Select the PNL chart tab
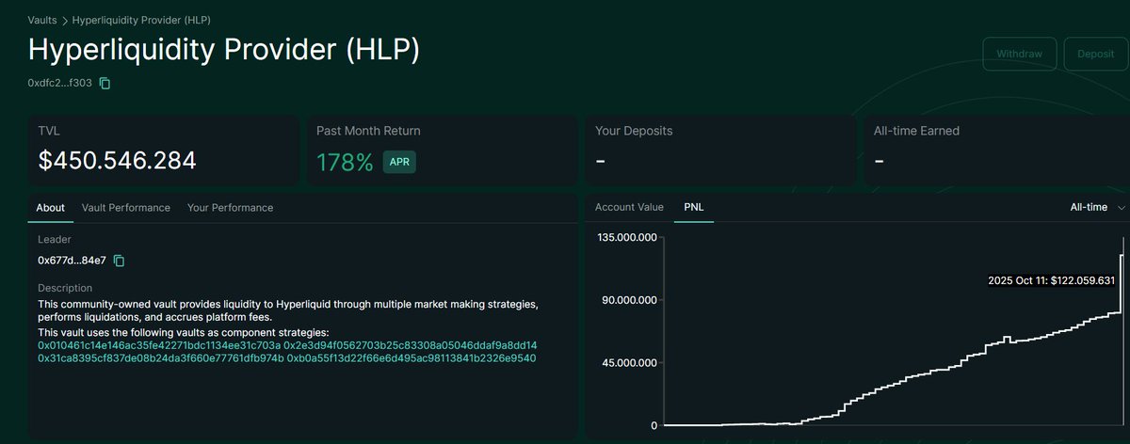This screenshot has width=1130, height=444. click(x=693, y=207)
